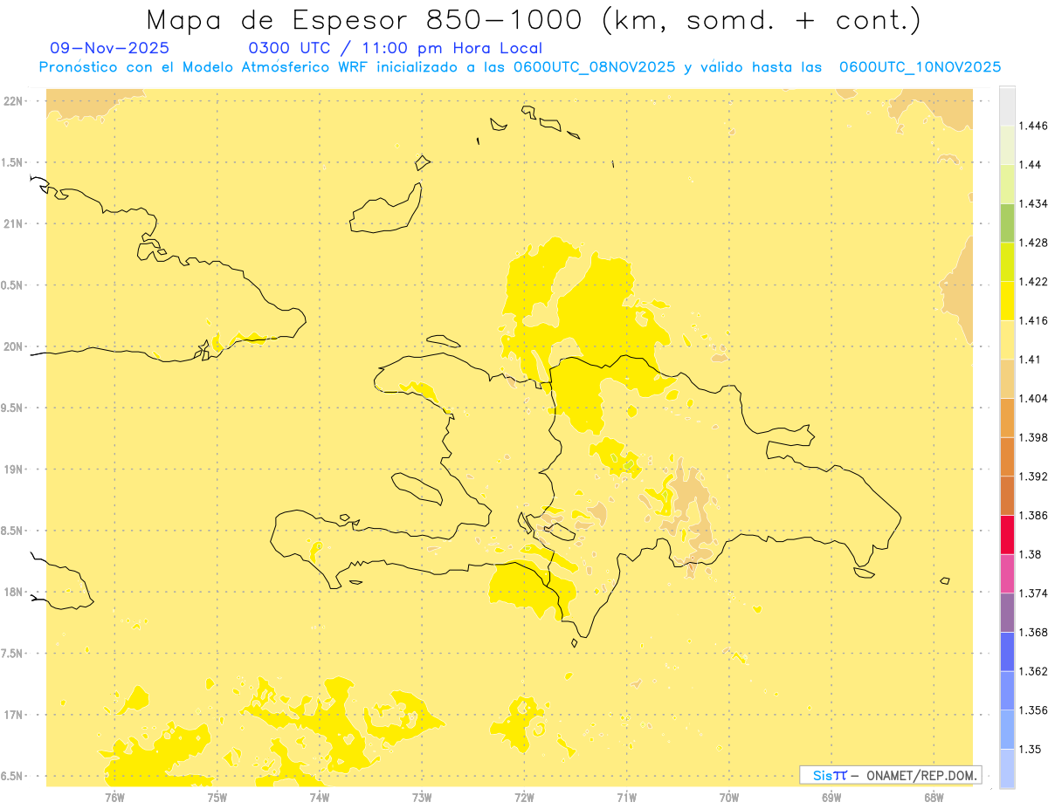Click the colorbar label "1.356"

pos(1034,710)
